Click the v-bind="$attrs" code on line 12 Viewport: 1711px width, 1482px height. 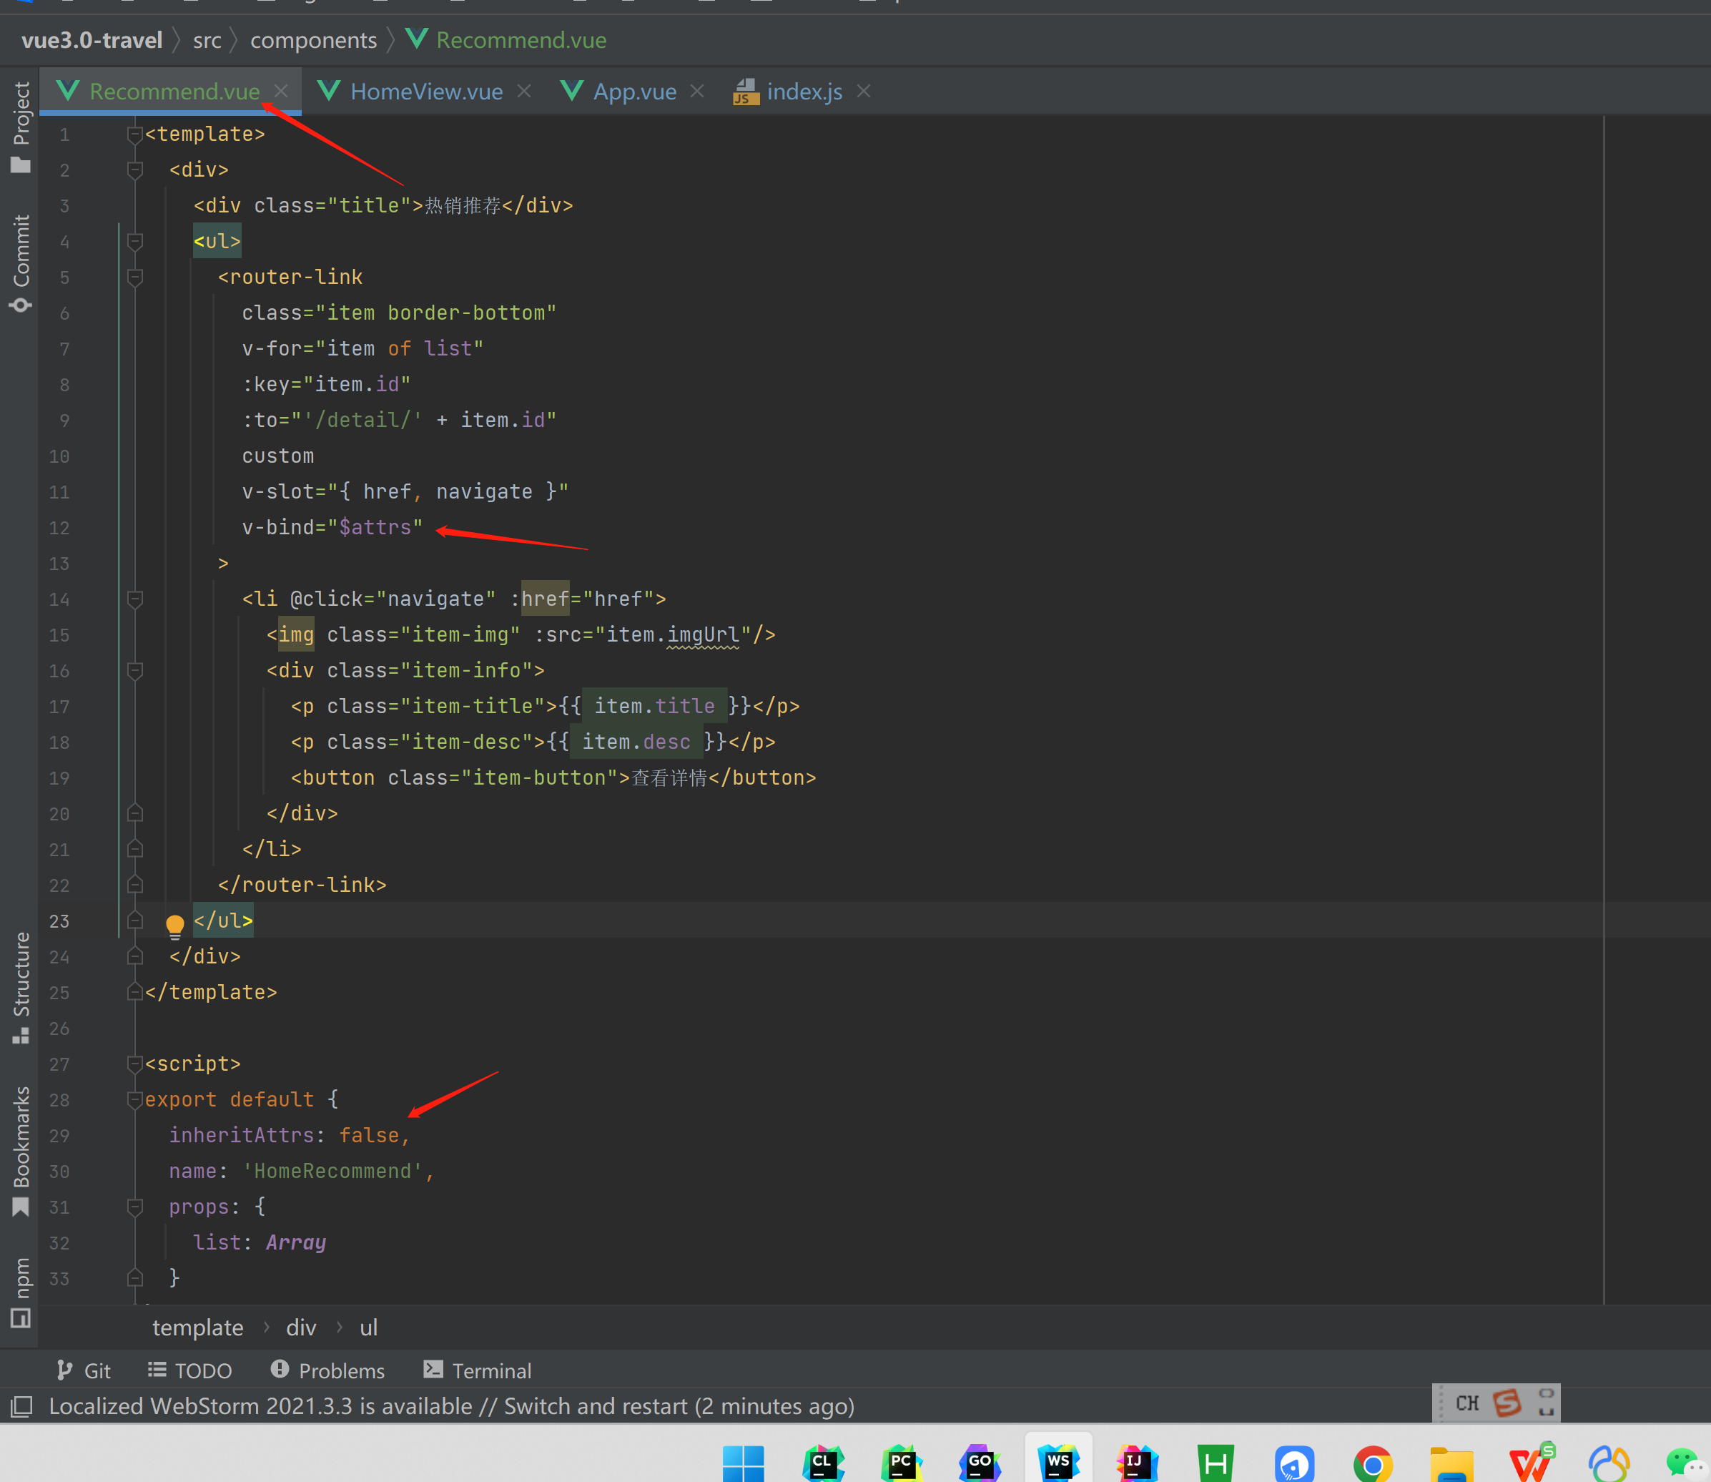(x=332, y=528)
